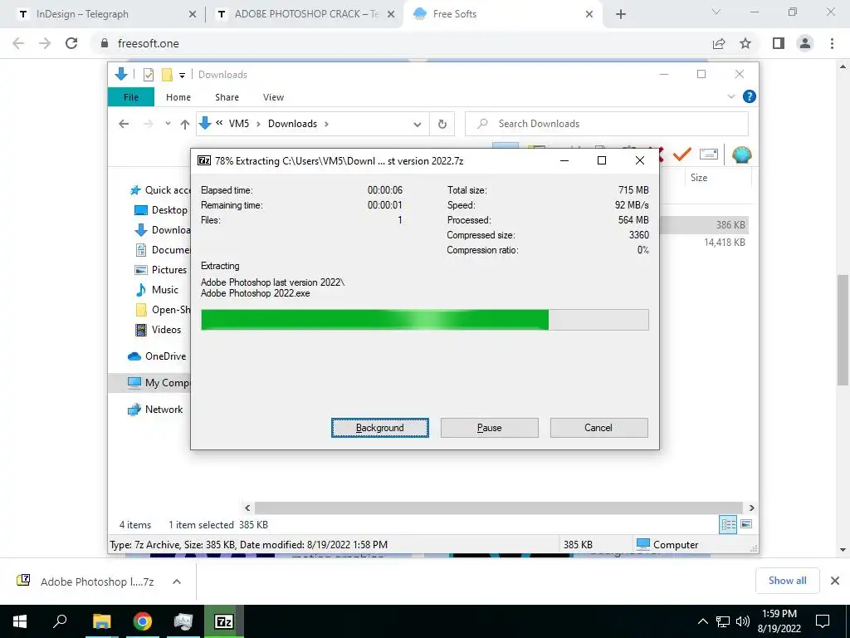Image resolution: width=850 pixels, height=638 pixels.
Task: Close the Chrome downloads bar
Action: 835,581
